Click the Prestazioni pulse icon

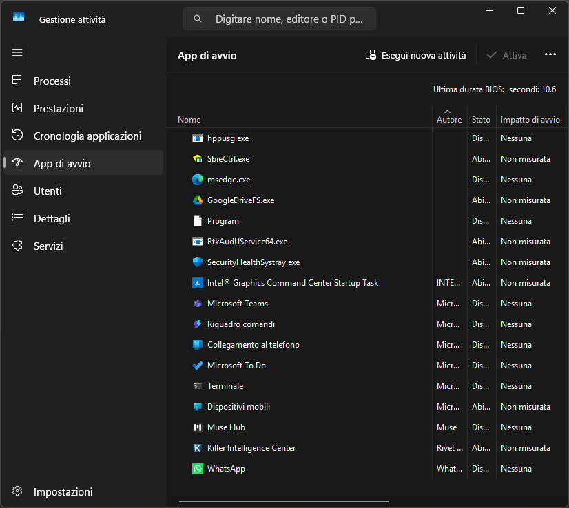click(17, 107)
